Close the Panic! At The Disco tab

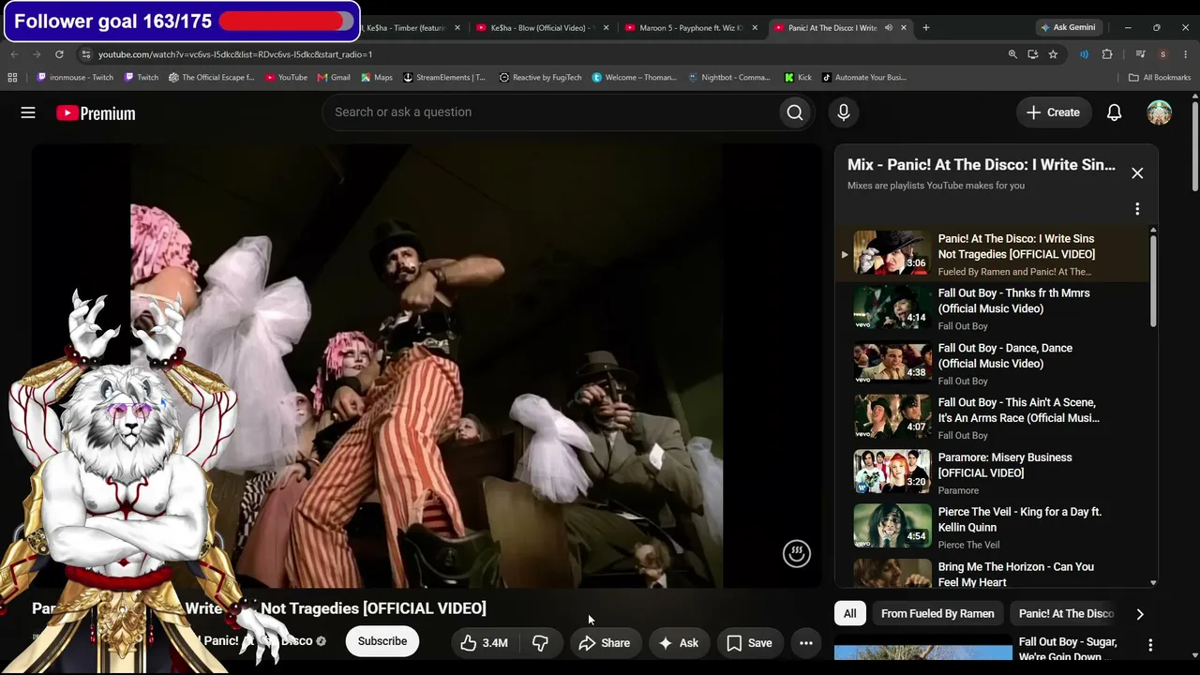point(904,28)
